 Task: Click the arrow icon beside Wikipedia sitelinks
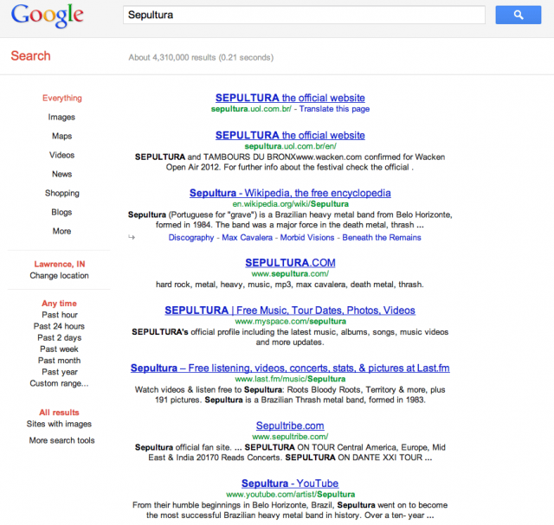132,237
